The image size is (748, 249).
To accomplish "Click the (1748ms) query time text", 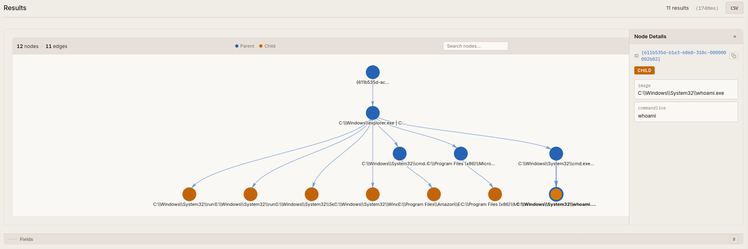I will (x=707, y=8).
